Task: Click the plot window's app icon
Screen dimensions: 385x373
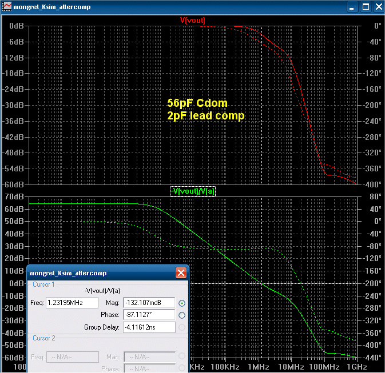Action: [x=7, y=6]
